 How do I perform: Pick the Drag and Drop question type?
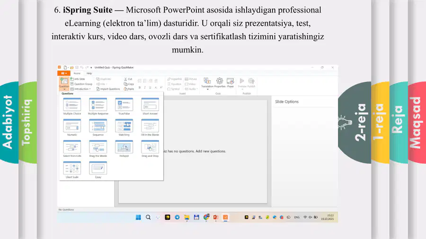pos(150,148)
